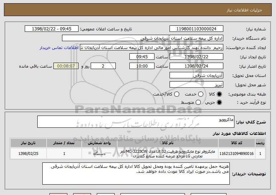Choose جزیی purchase process radio
This screenshot has width=276, height=195.
click(219, 102)
